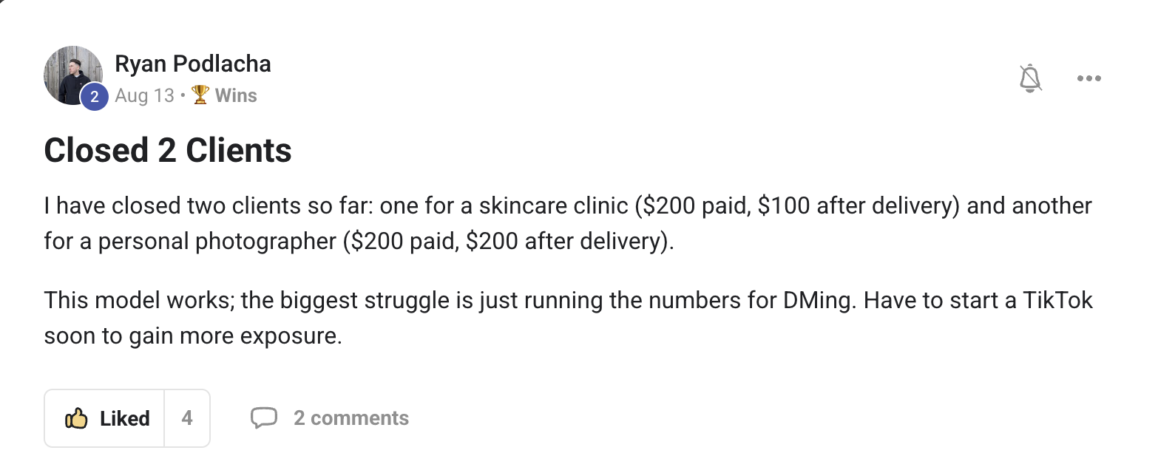Click the trophy icon next to Wins
This screenshot has height=470, width=1158.
tap(198, 95)
